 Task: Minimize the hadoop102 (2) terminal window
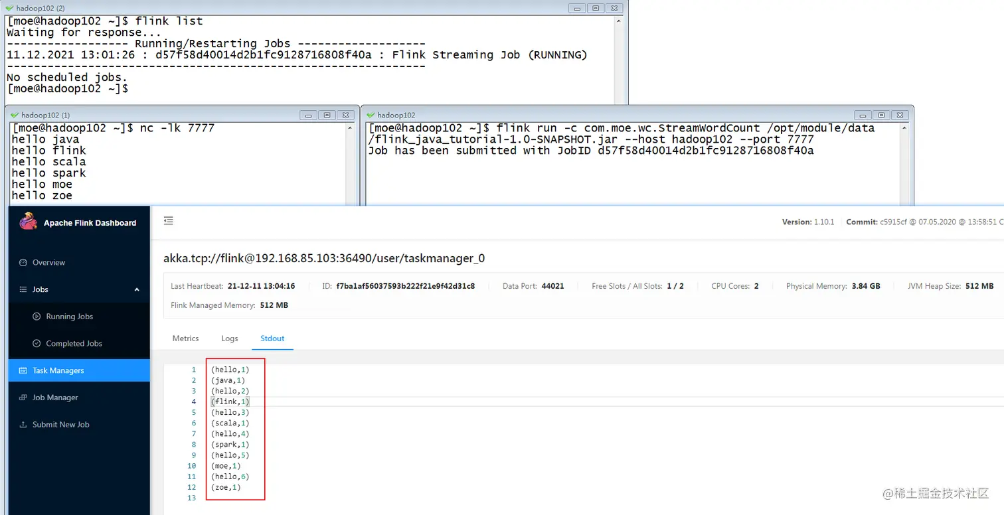(x=578, y=8)
